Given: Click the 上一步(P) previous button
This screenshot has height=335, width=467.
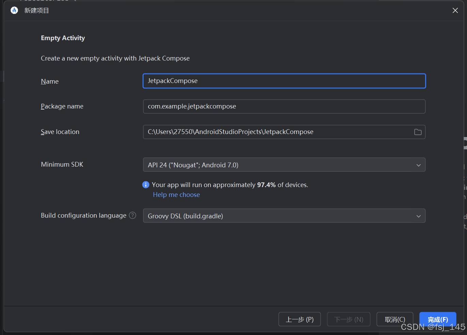Looking at the screenshot, I should pos(299,319).
